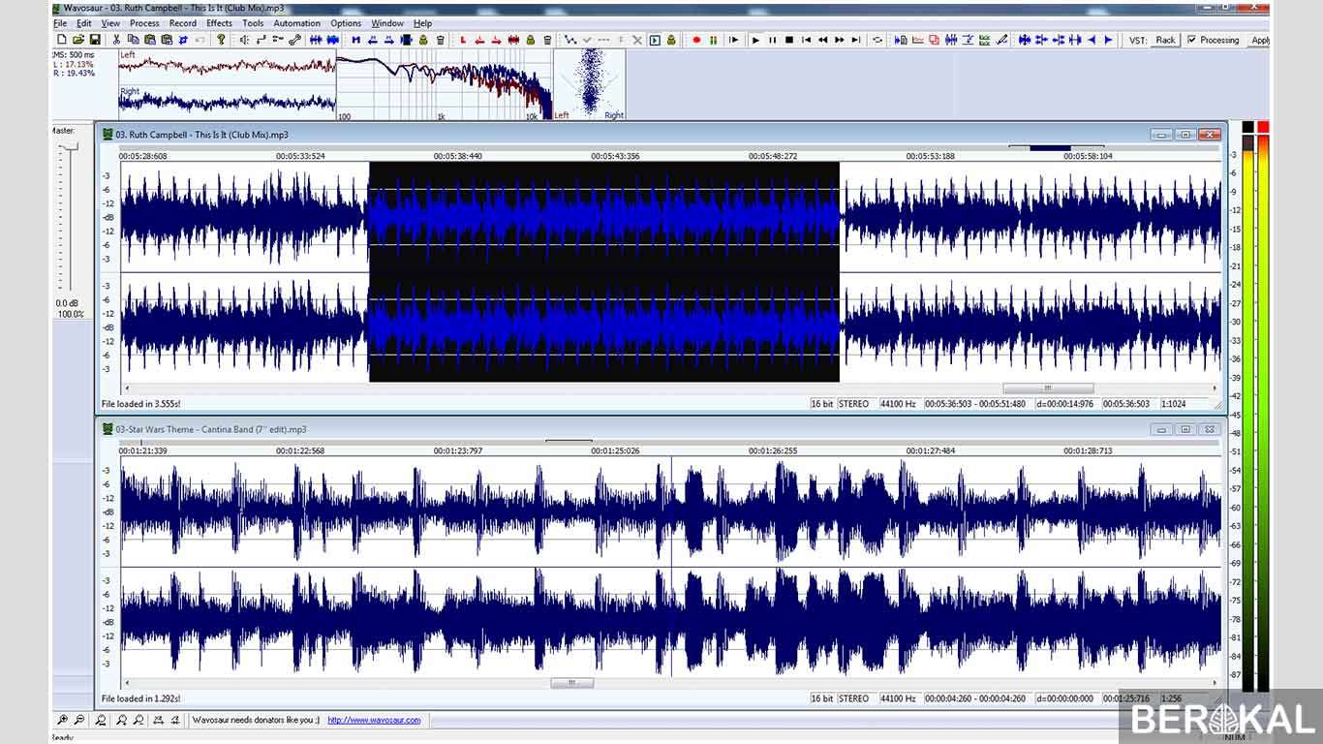This screenshot has height=744, width=1323.
Task: Click the "R : 19.43%" RMS readout
Action: [73, 74]
